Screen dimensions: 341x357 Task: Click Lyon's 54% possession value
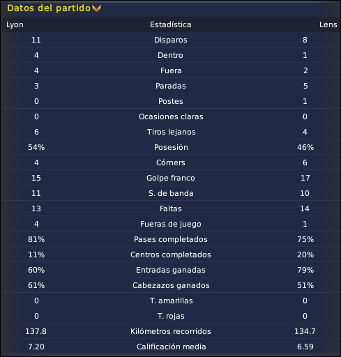point(36,147)
